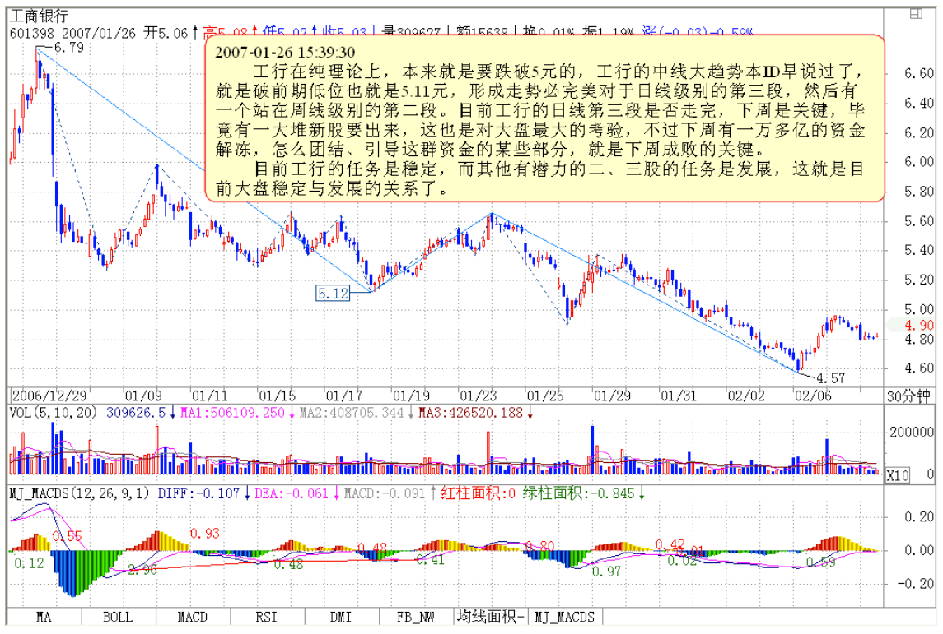Click the 4.57 low price marker
Image resolution: width=943 pixels, height=634 pixels.
[x=830, y=378]
